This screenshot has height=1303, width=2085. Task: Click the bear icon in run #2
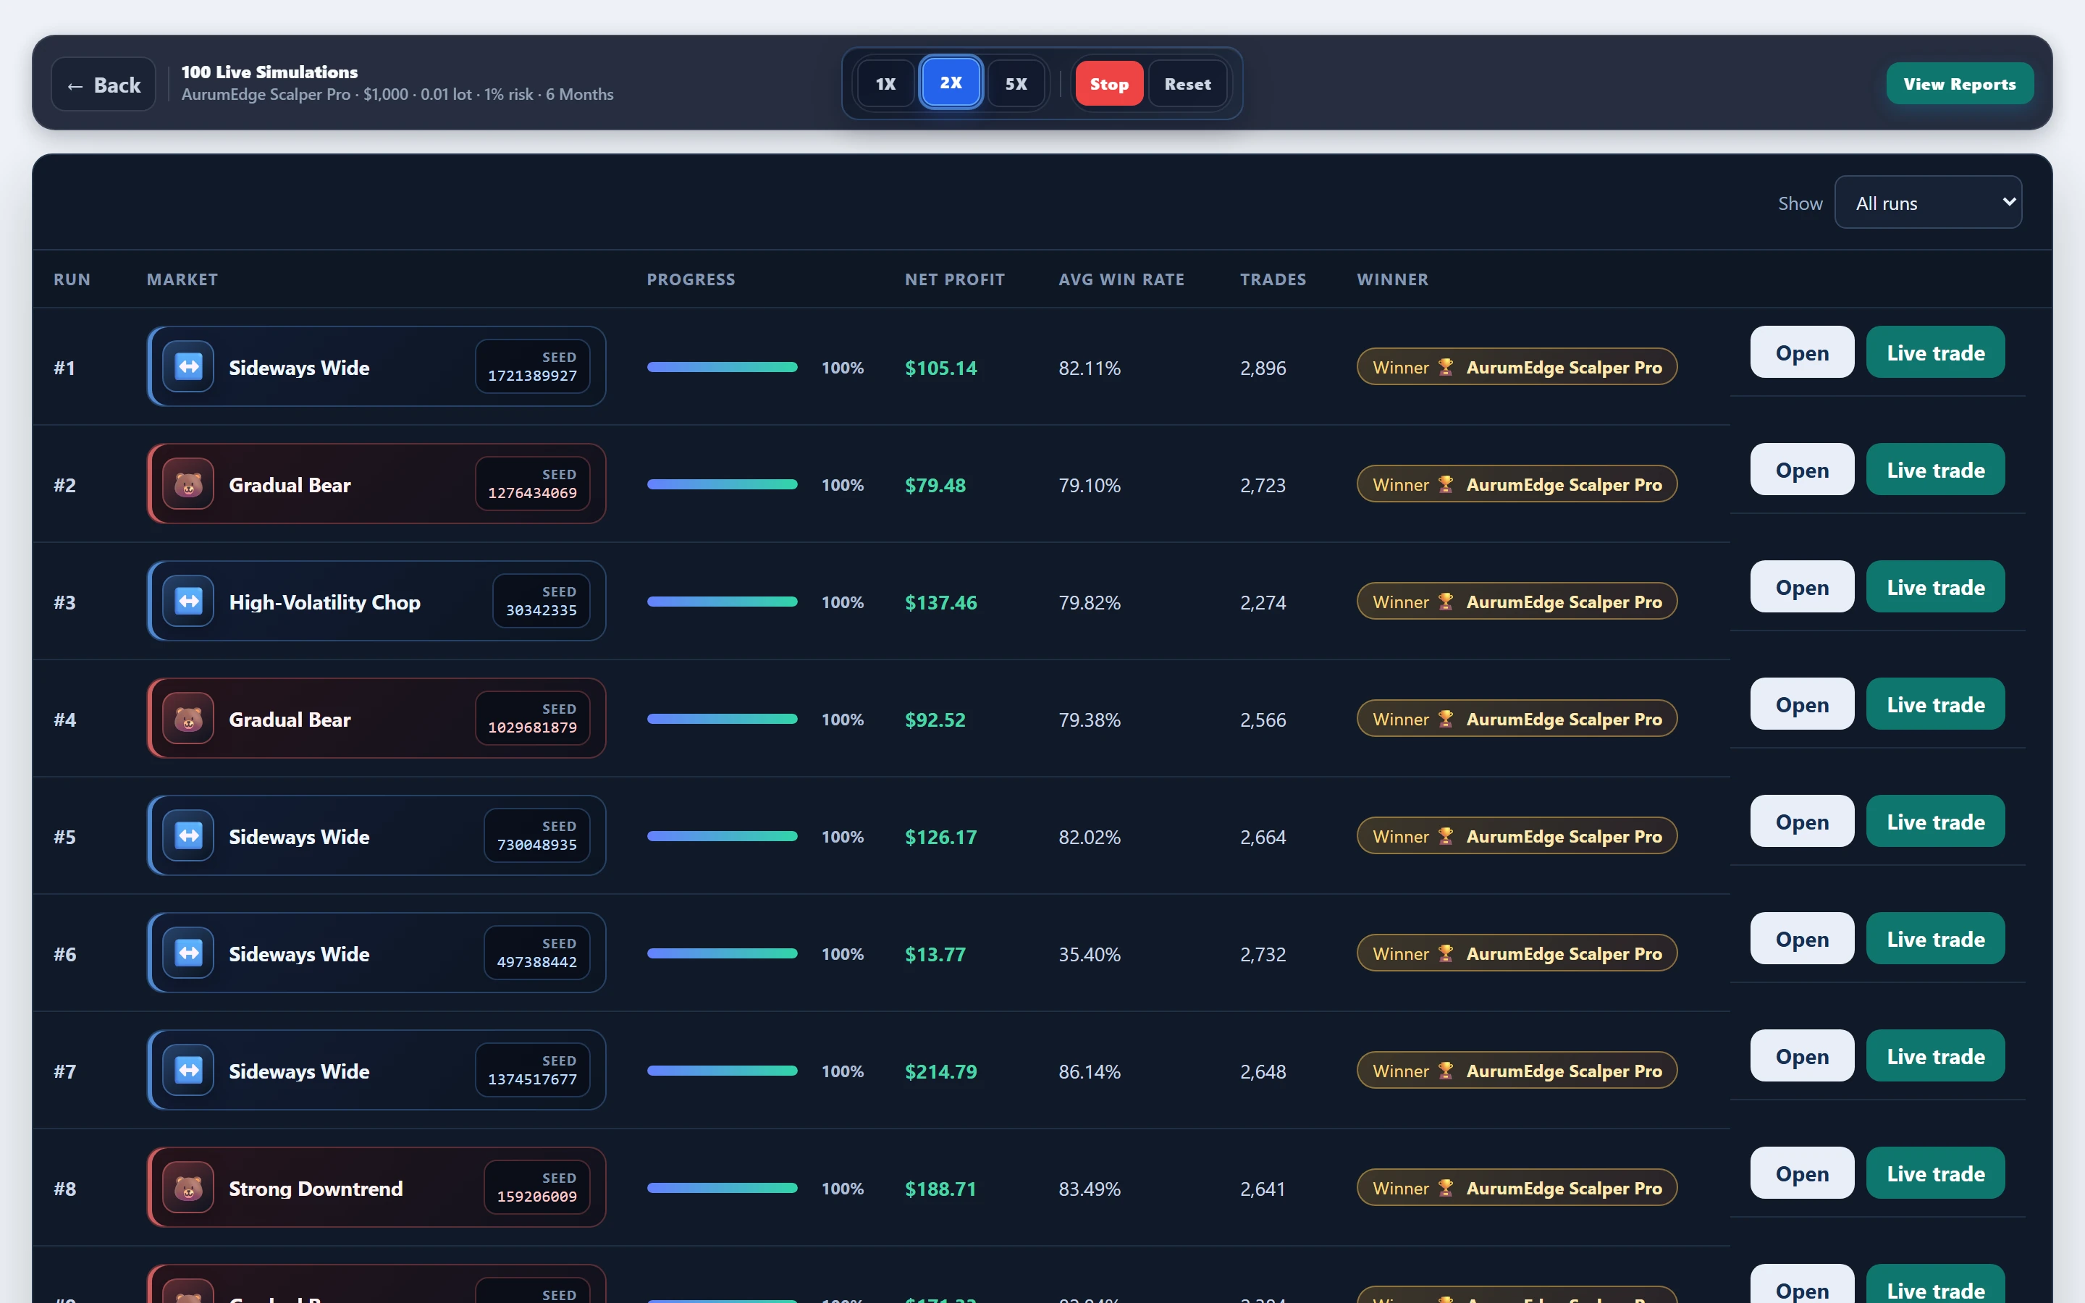[x=188, y=484]
